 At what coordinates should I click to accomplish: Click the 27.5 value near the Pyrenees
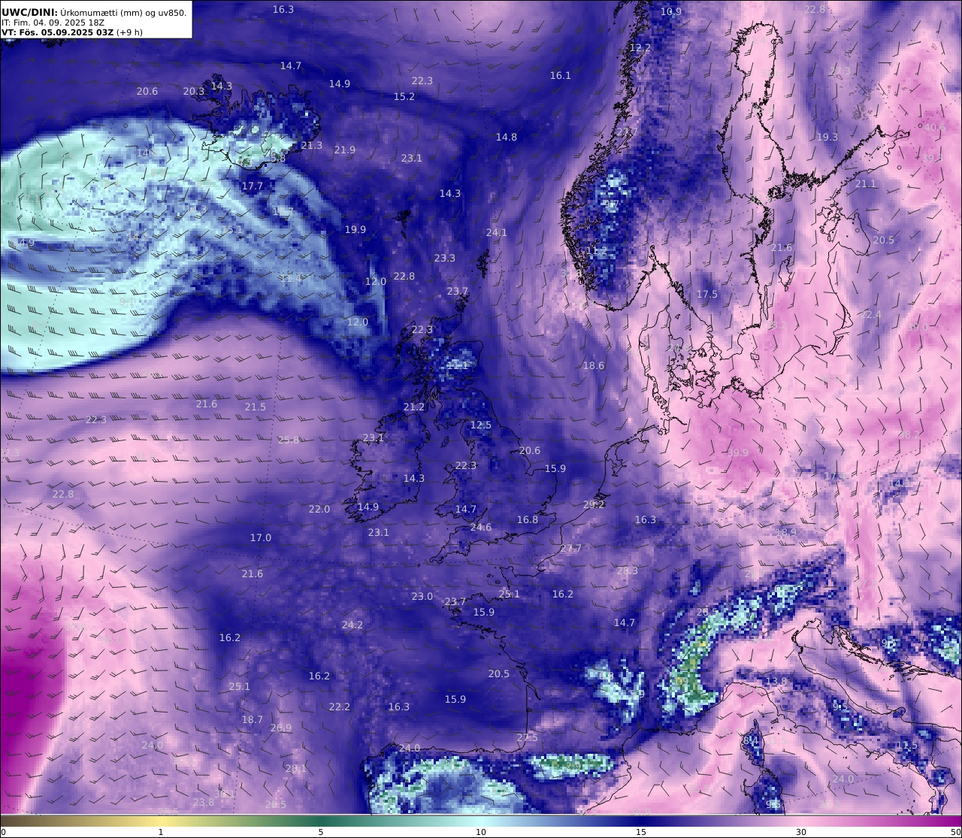click(528, 737)
